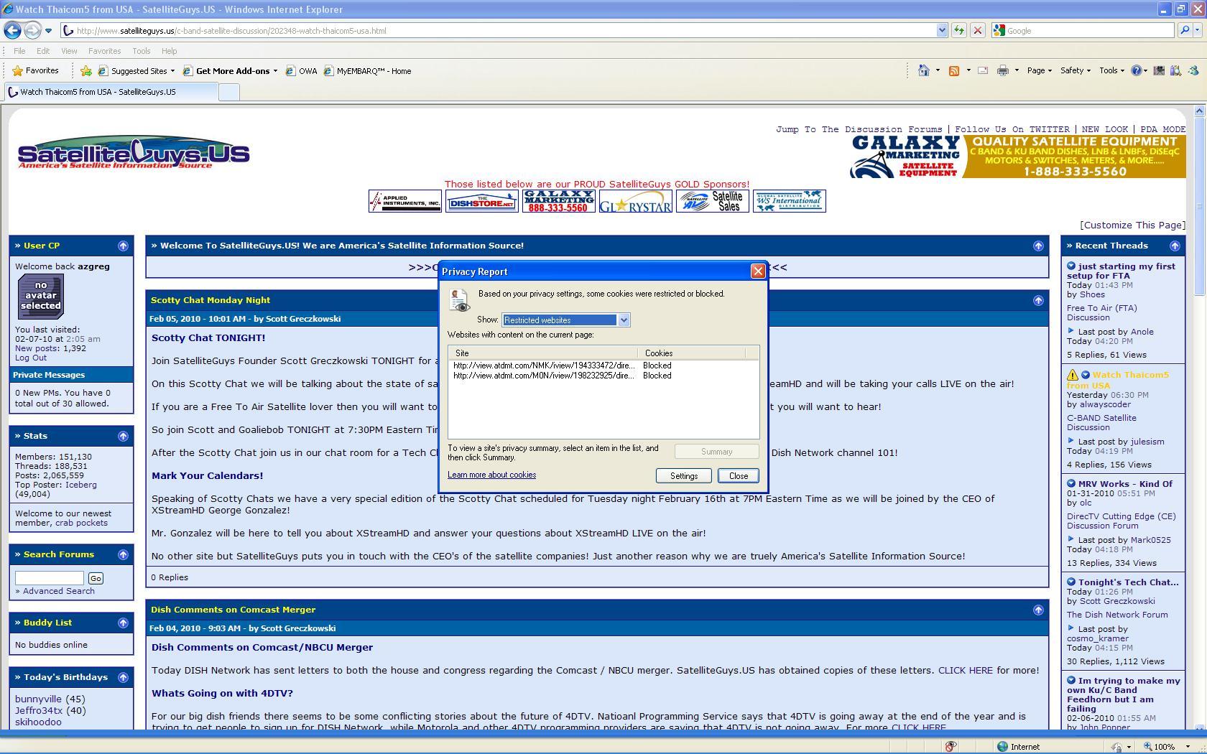
Task: Expand the Safety command bar menu
Action: (x=1075, y=70)
